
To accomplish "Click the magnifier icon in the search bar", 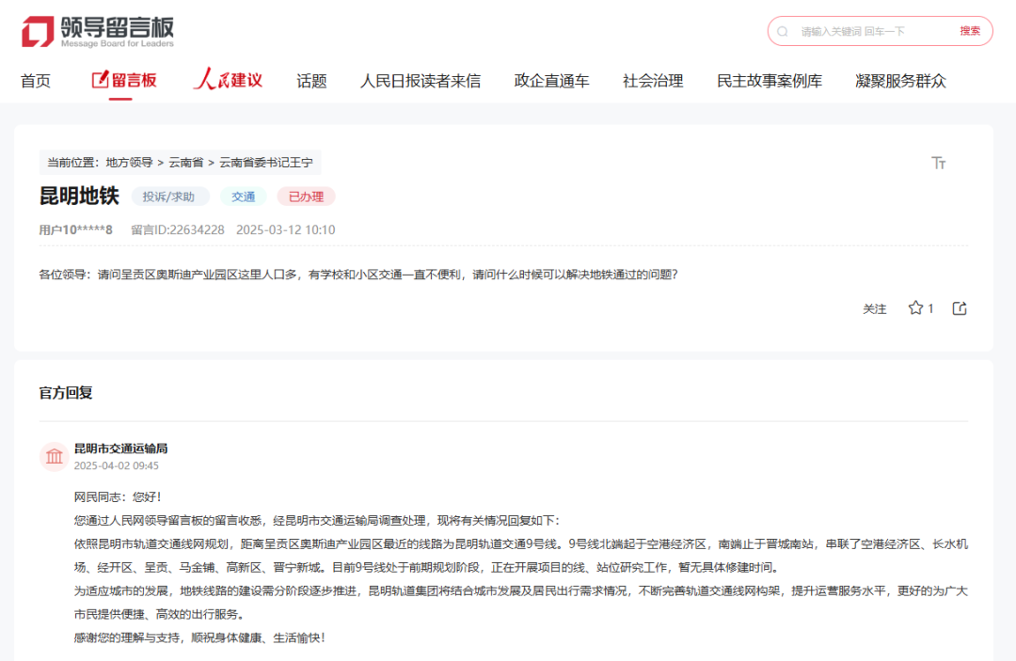I will [782, 30].
